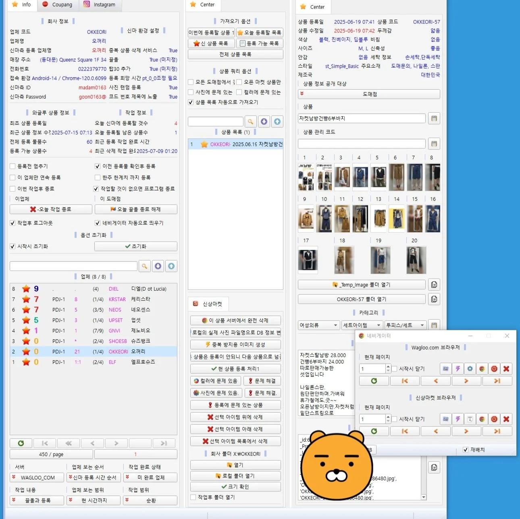Uncheck 이전 등록물 확인후 등록
The image size is (520, 519).
coord(98,166)
